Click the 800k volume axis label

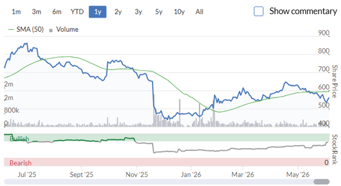coord(12,110)
